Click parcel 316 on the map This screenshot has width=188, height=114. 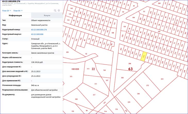point(116,109)
